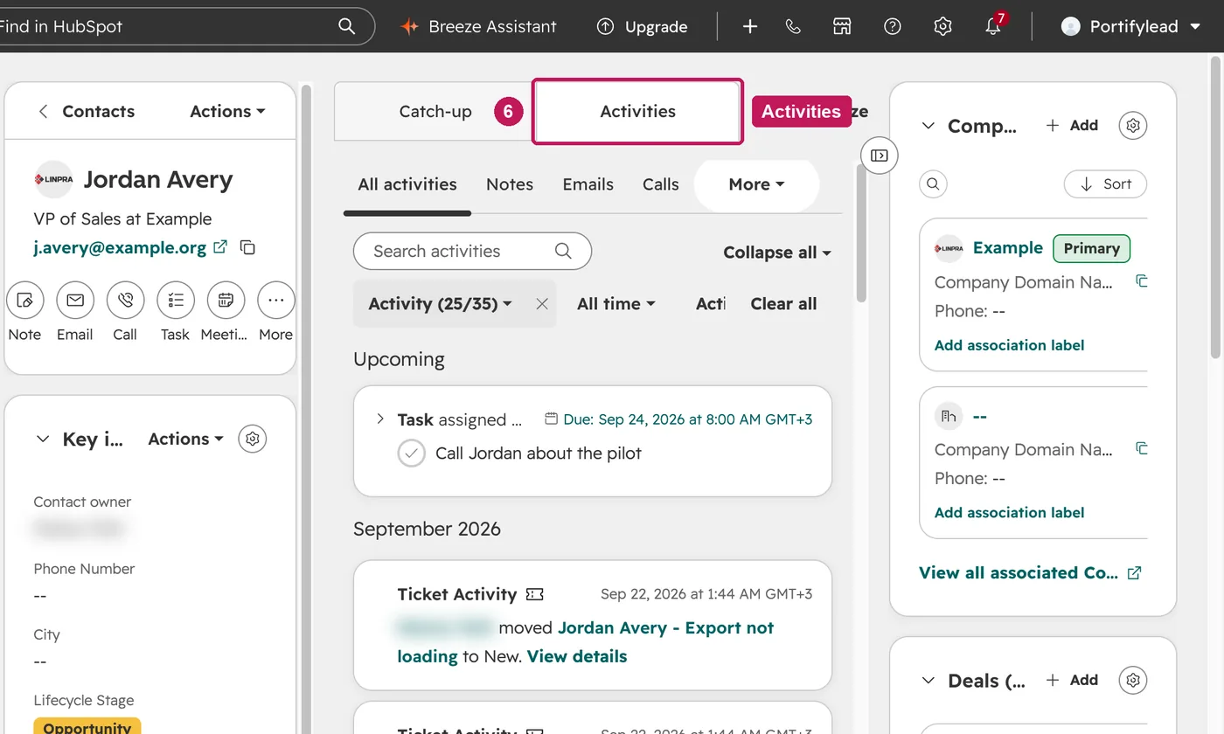This screenshot has width=1224, height=734.
Task: Open the Portifylead account menu
Action: (1131, 26)
